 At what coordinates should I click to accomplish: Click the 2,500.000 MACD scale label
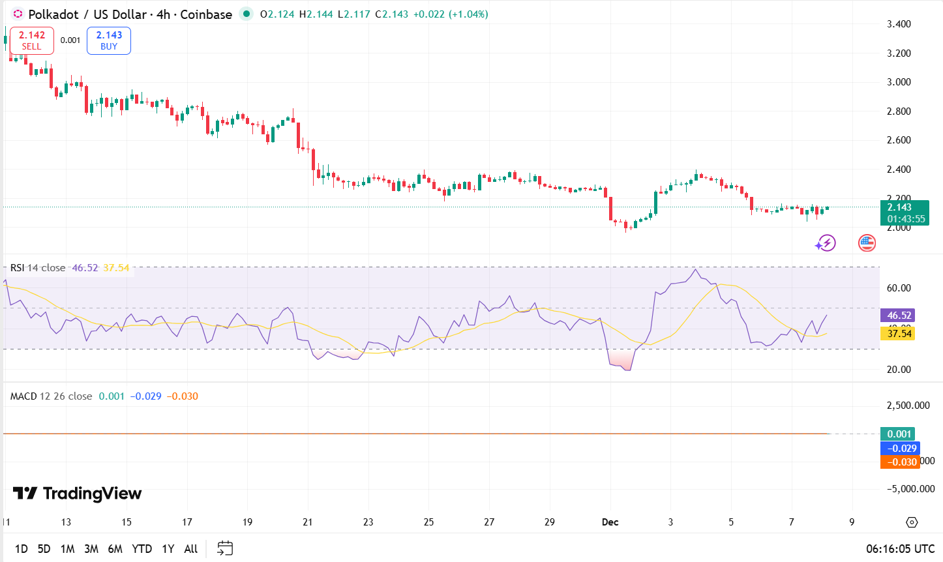908,406
